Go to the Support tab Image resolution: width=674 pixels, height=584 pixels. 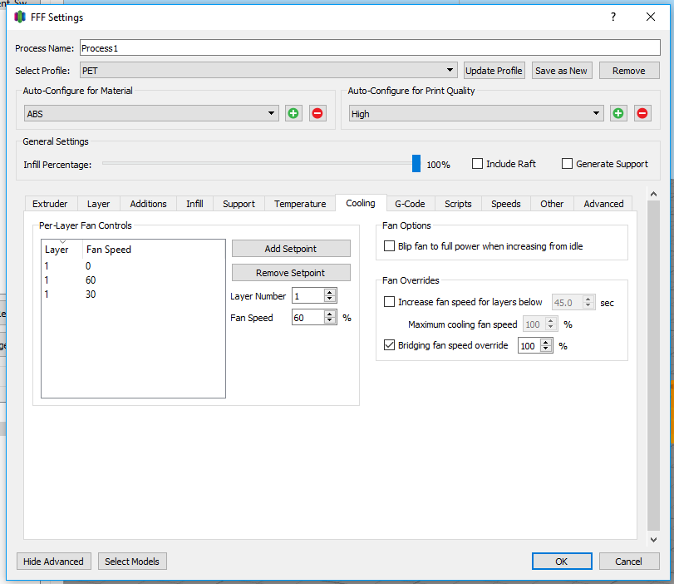239,204
